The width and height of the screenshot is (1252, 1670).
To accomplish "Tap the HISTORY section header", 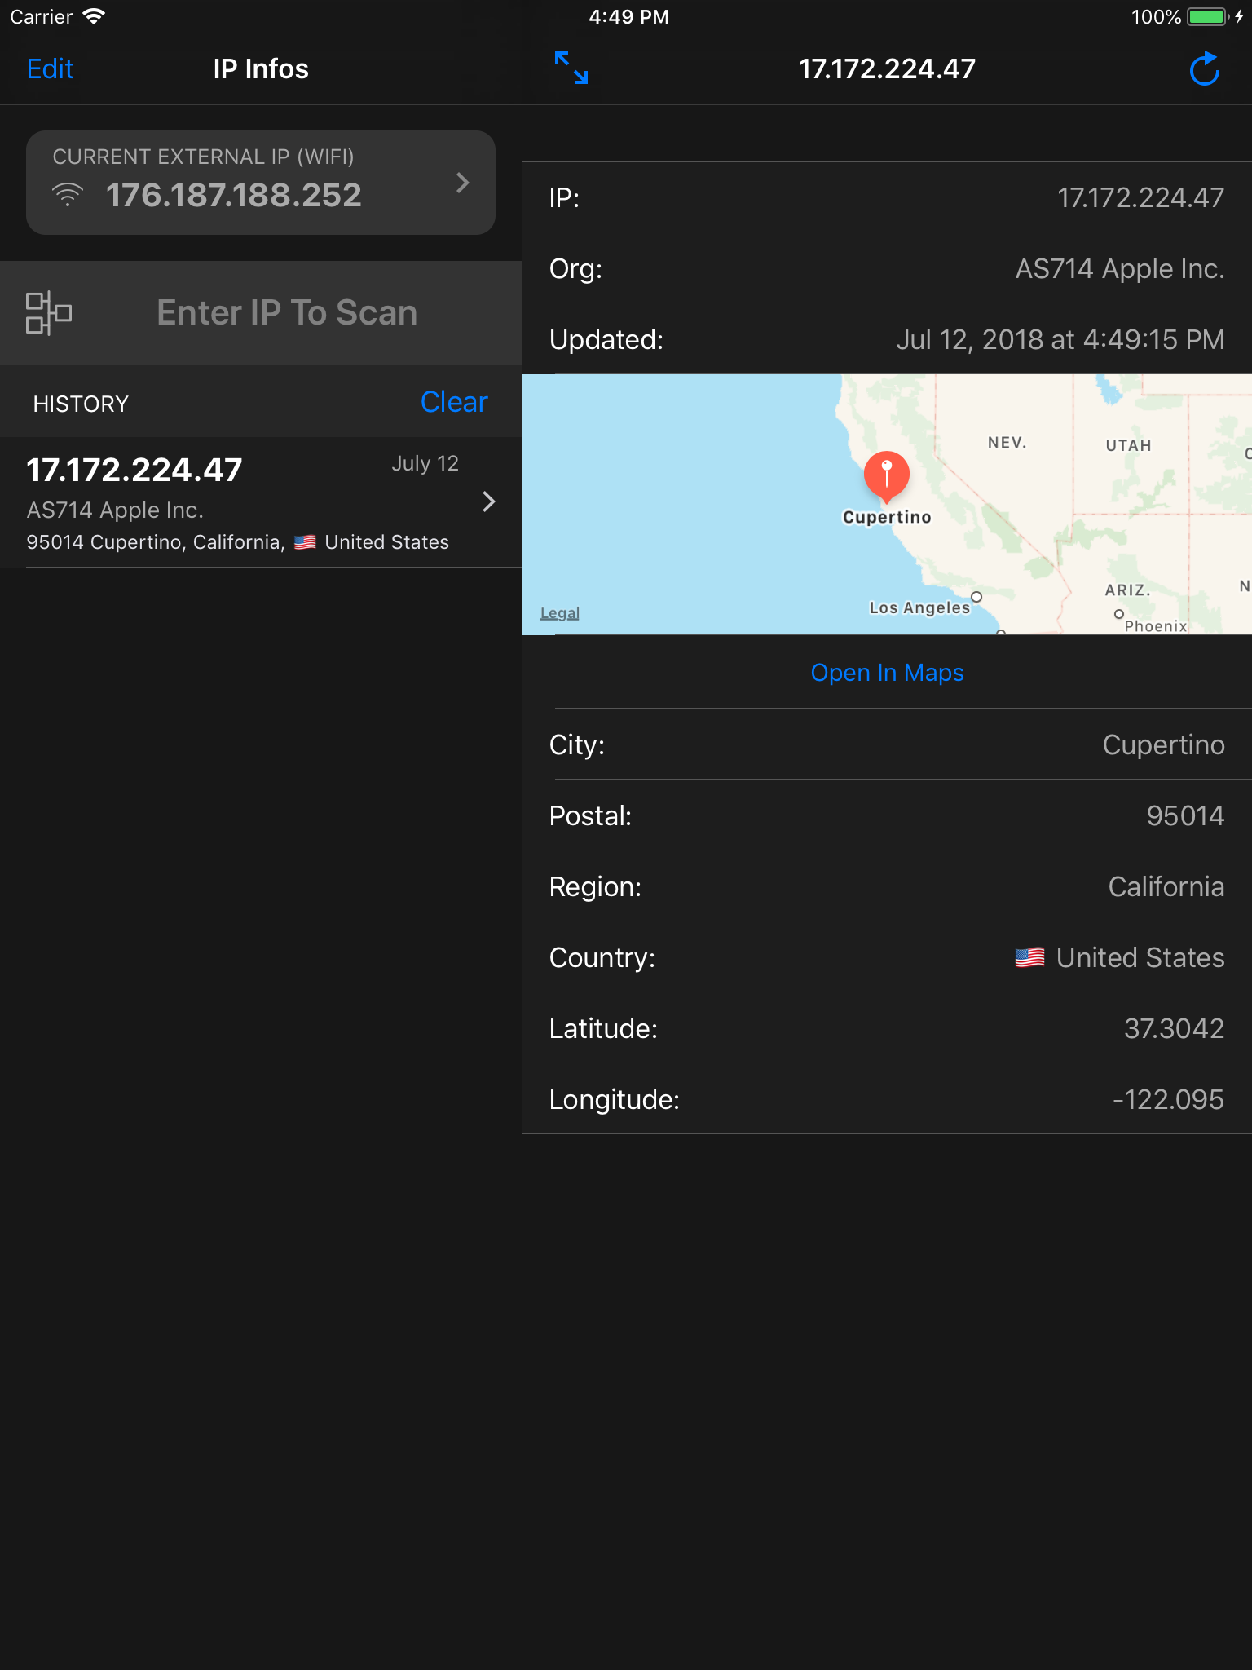I will (x=81, y=404).
